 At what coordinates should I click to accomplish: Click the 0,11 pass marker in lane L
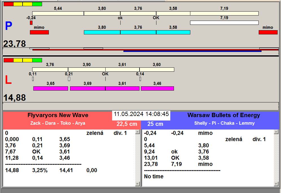[x=33, y=79]
